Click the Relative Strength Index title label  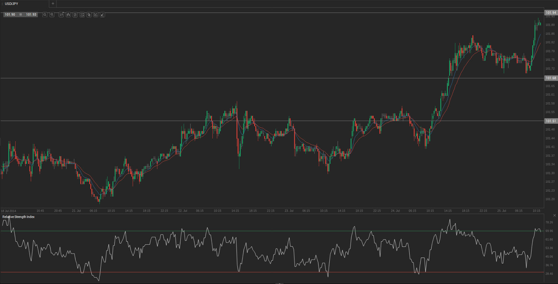pos(18,217)
